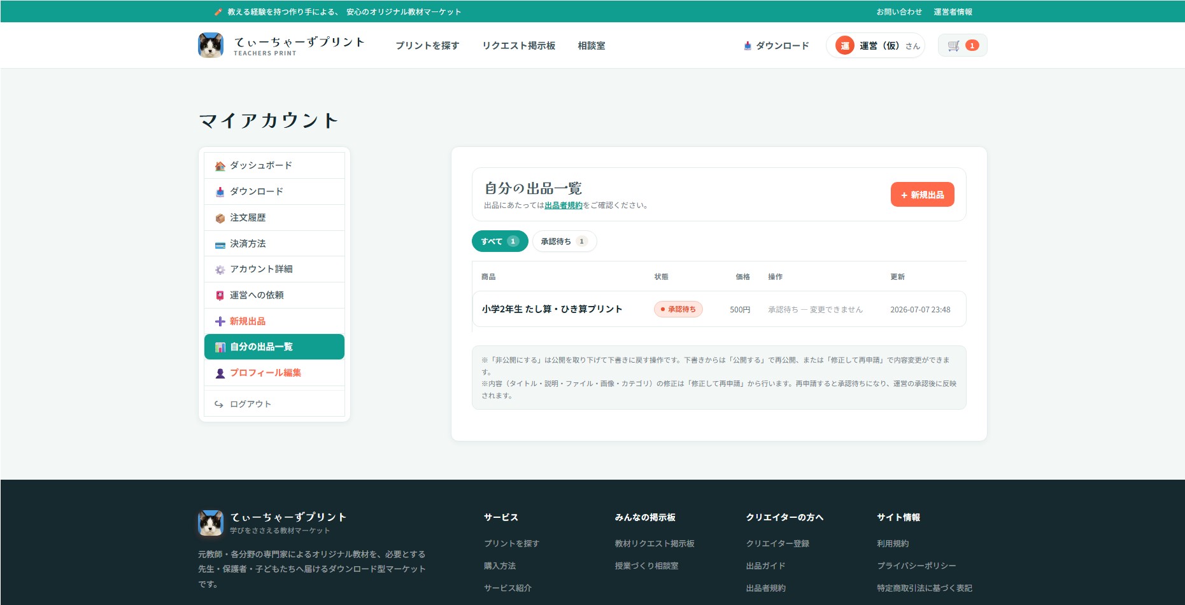
Task: Click the order history box icon
Action: click(x=220, y=218)
